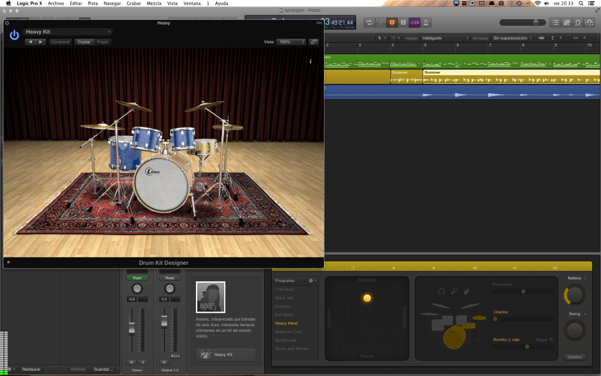Click the Percusión complexity slider
The width and height of the screenshot is (601, 376).
pyautogui.click(x=523, y=291)
